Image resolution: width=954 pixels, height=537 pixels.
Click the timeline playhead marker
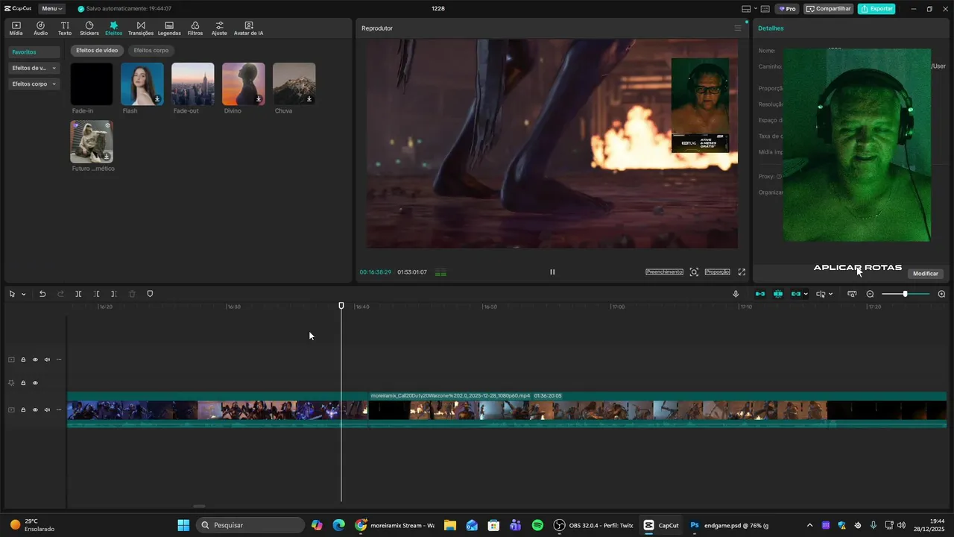click(x=341, y=306)
